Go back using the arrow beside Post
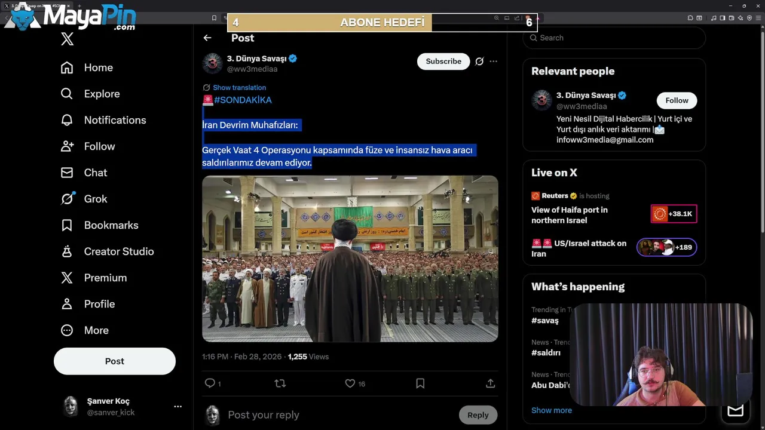765x430 pixels. (207, 38)
